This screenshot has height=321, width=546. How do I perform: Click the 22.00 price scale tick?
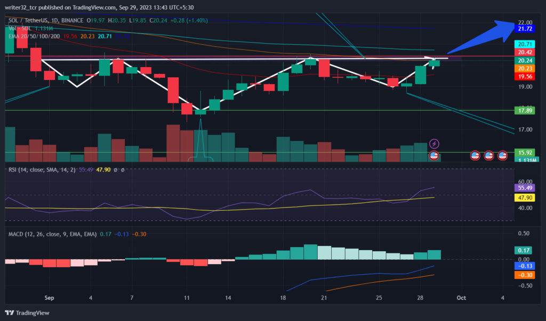point(525,22)
